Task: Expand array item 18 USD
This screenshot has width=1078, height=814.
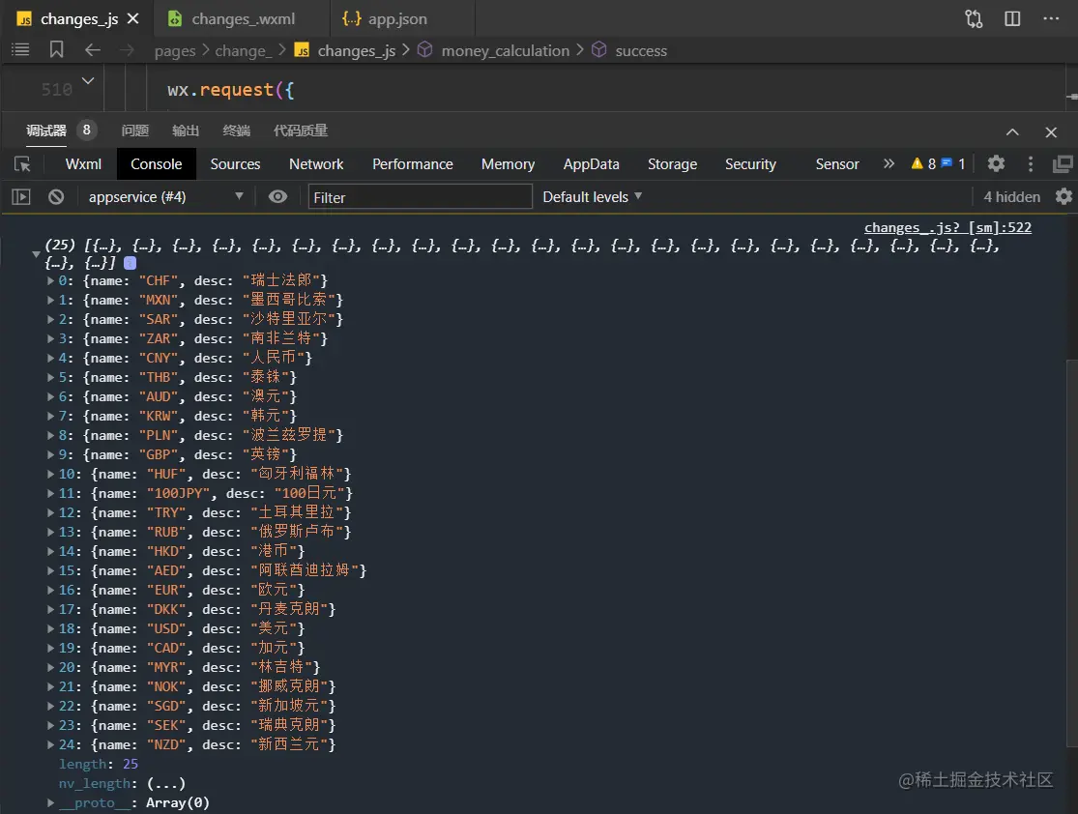Action: coord(50,628)
